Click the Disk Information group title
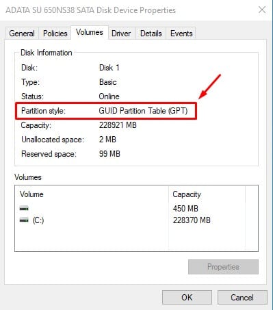273x310 pixels. [47, 53]
